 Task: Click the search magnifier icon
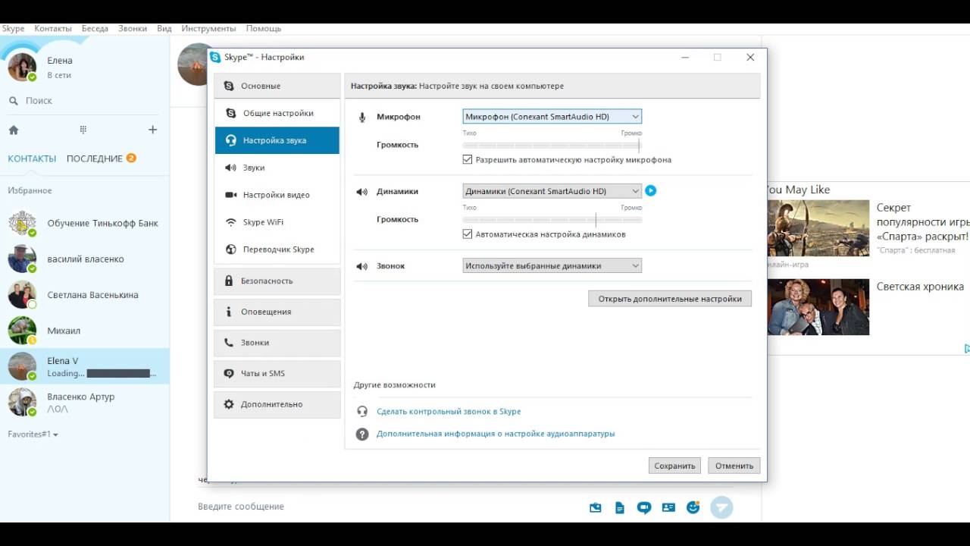[13, 100]
